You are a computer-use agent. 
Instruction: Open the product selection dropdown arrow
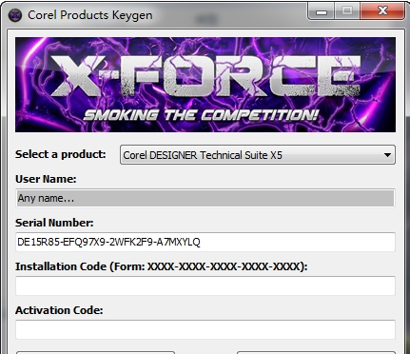[387, 155]
